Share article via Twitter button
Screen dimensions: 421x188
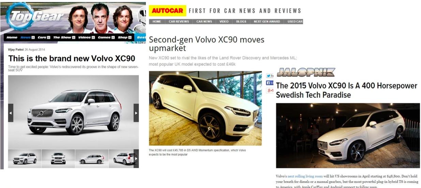269,76
